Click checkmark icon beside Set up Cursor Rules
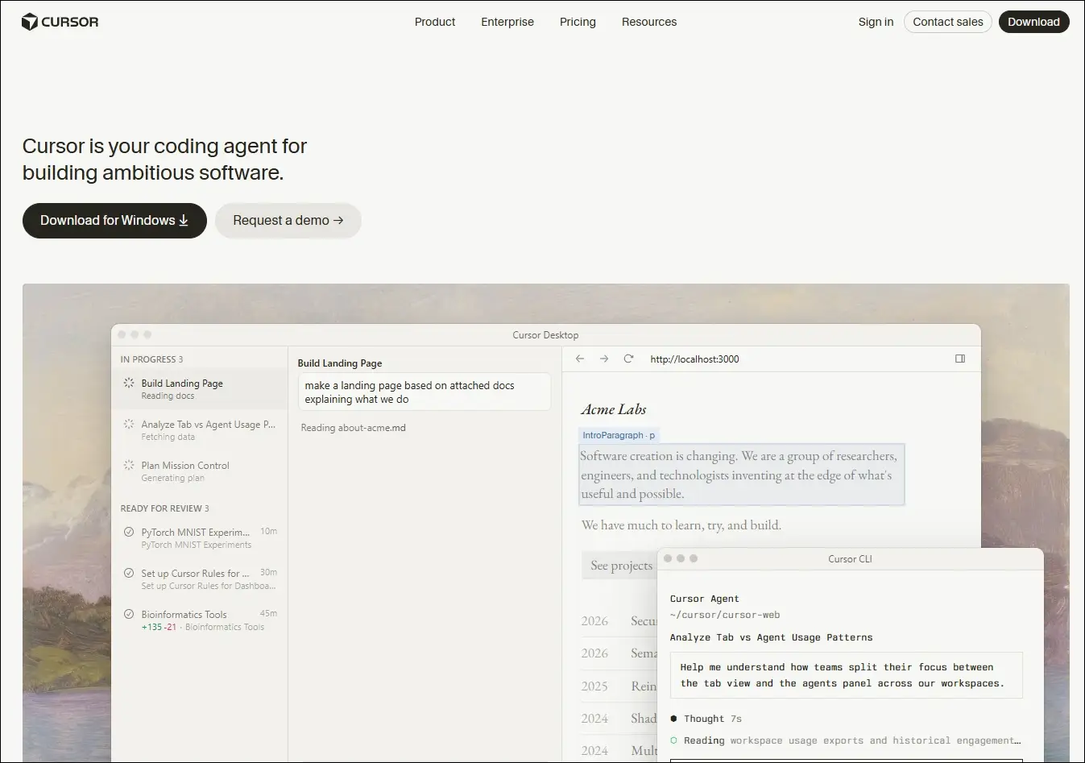This screenshot has height=763, width=1085. pos(129,573)
